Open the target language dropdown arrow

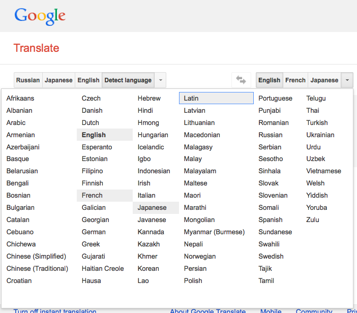(x=347, y=80)
